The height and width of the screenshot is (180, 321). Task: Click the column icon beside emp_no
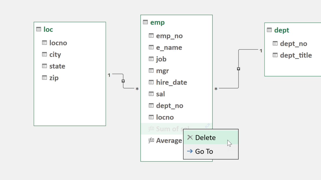coord(151,36)
